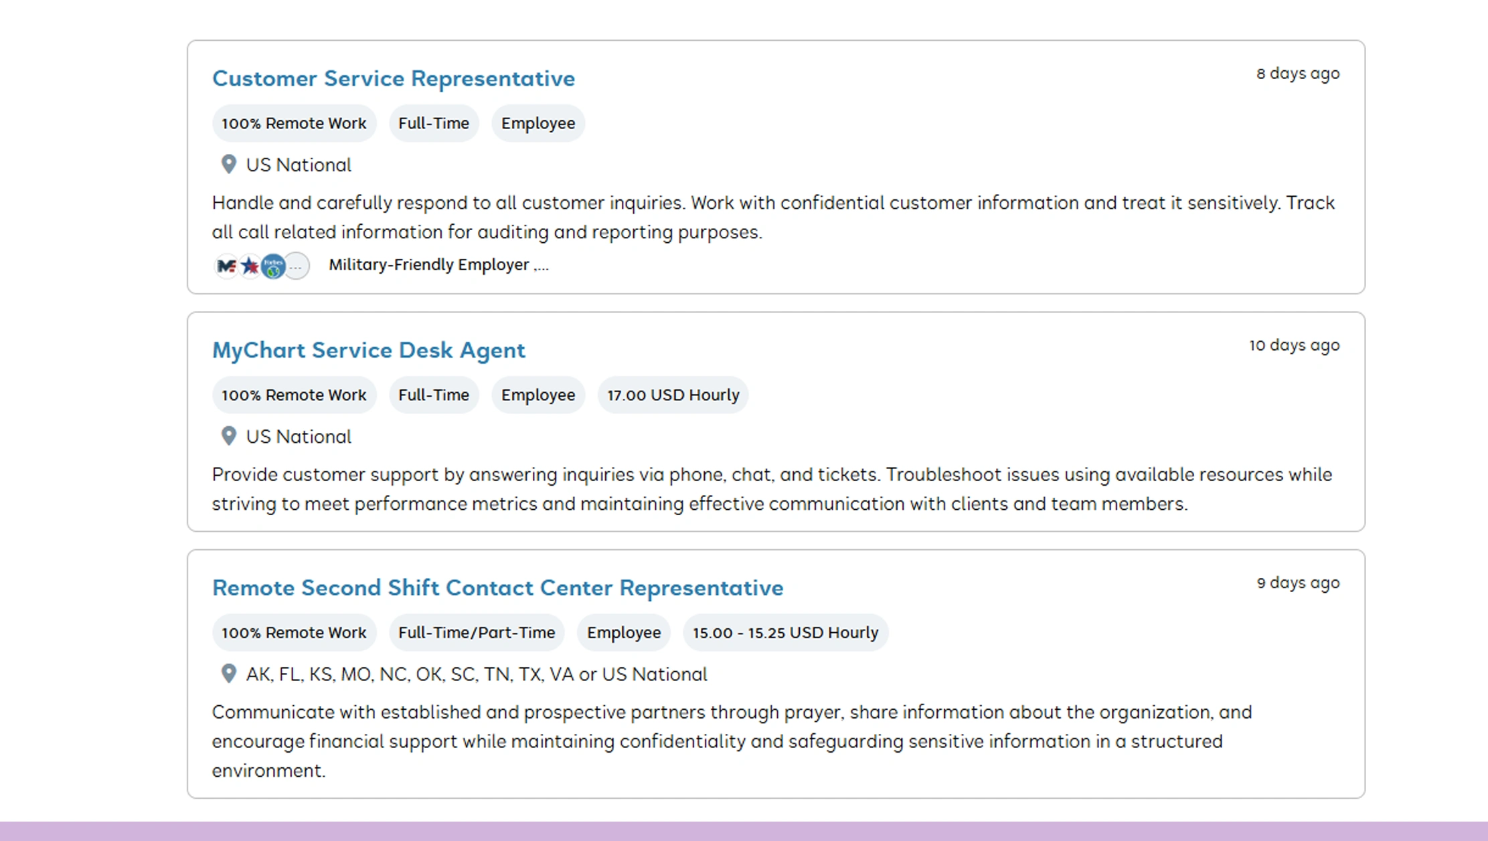Image resolution: width=1488 pixels, height=841 pixels.
Task: Click location pin beside AK, FL, KS states
Action: (x=229, y=673)
